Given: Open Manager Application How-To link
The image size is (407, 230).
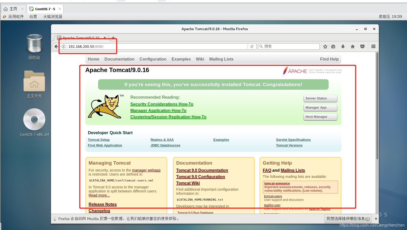Looking at the screenshot, I should 158,111.
